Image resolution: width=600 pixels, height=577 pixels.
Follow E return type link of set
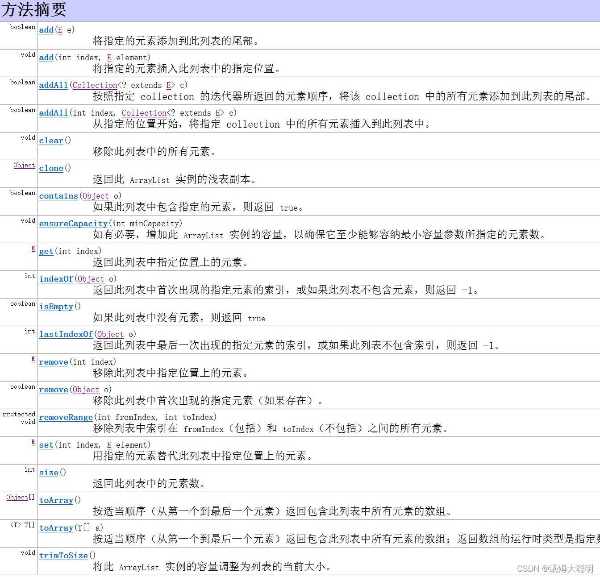(x=33, y=442)
